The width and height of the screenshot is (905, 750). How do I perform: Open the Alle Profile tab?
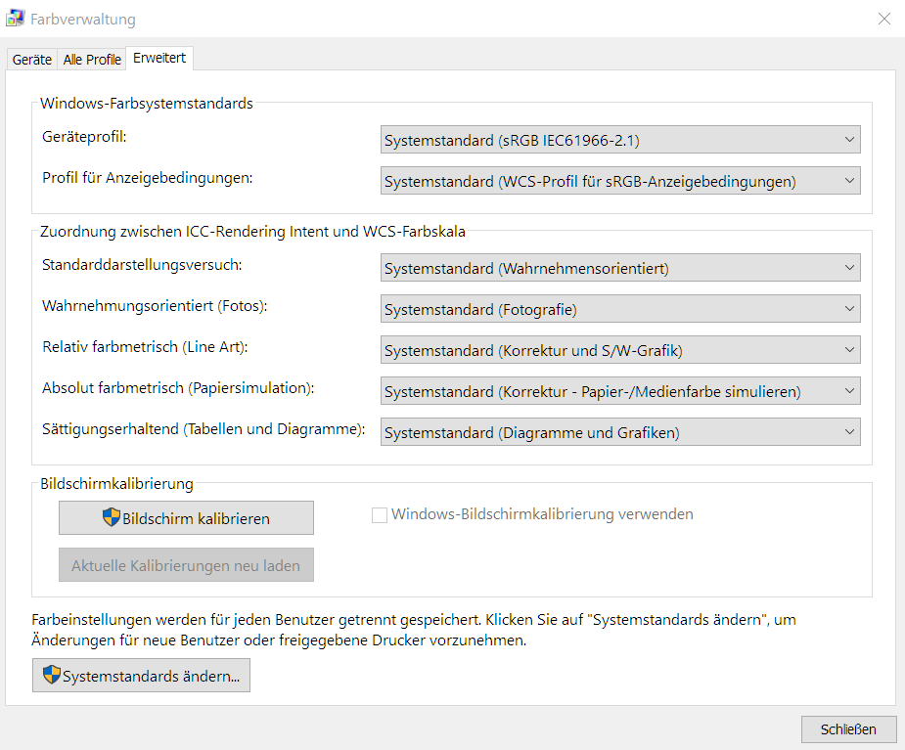point(92,60)
